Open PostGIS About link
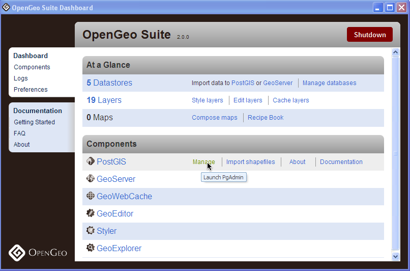The width and height of the screenshot is (410, 271). pos(297,162)
